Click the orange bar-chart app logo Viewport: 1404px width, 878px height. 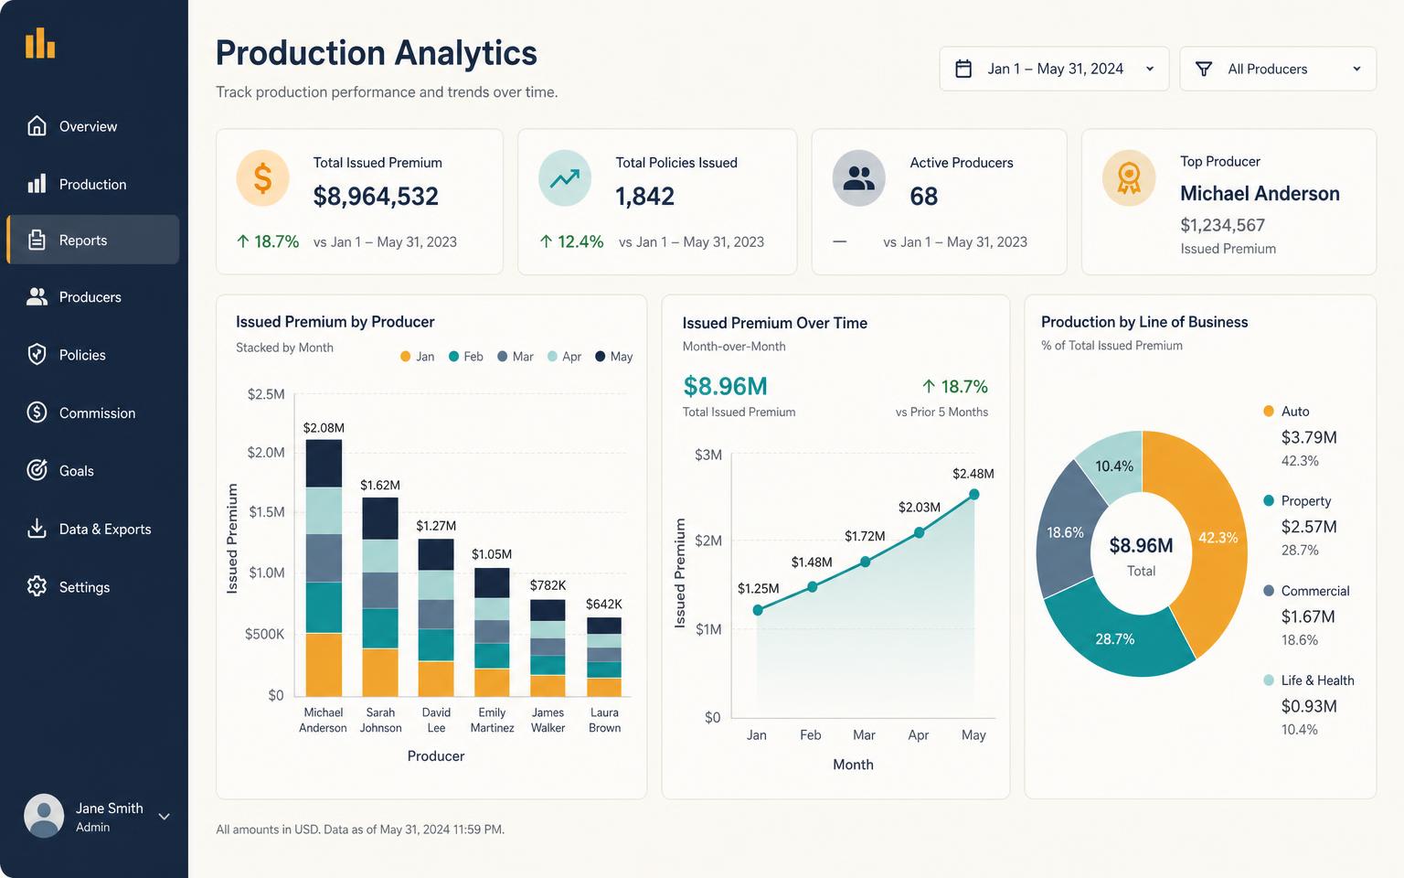(x=40, y=43)
